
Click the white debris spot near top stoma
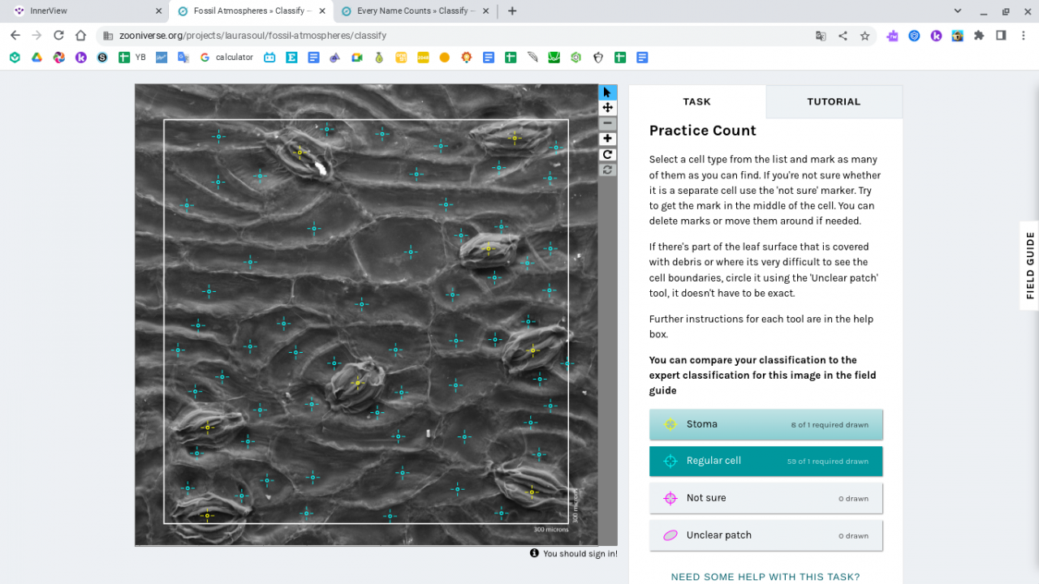pos(321,169)
